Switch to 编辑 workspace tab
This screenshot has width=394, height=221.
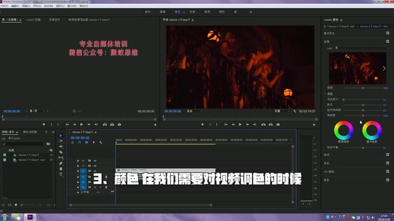tap(163, 12)
